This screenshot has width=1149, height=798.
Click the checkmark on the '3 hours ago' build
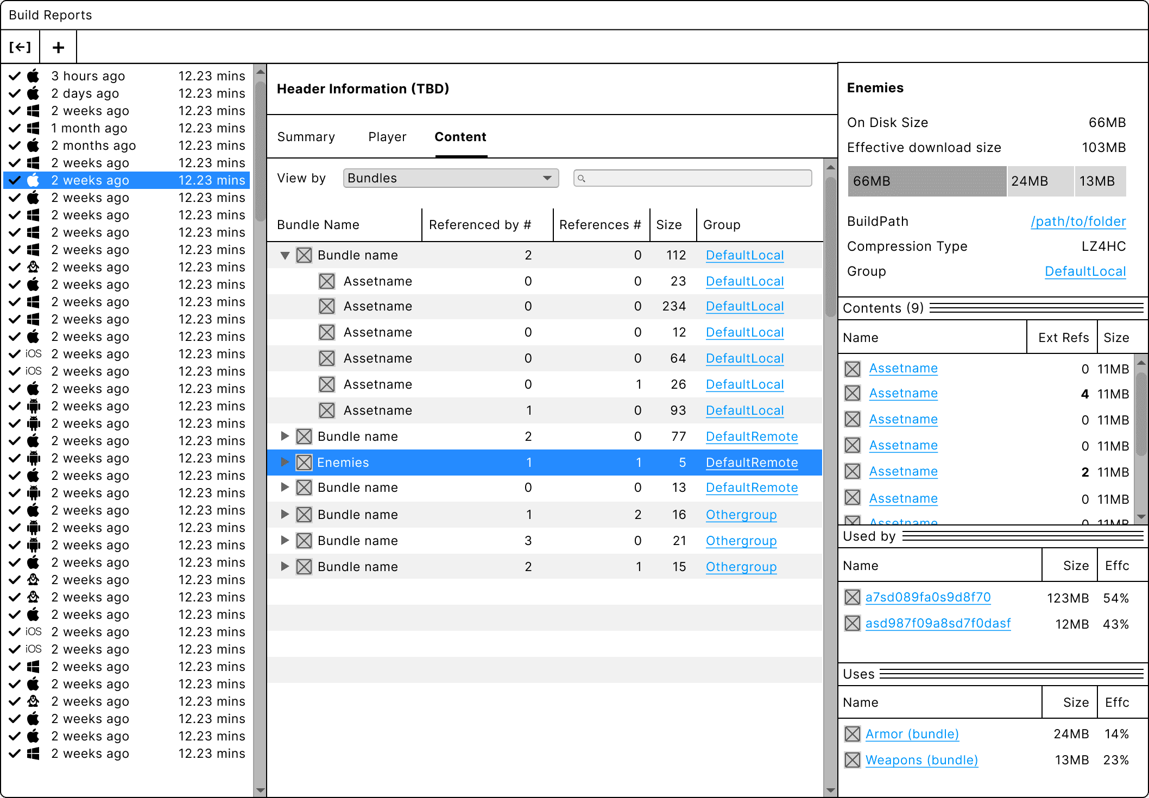point(14,75)
